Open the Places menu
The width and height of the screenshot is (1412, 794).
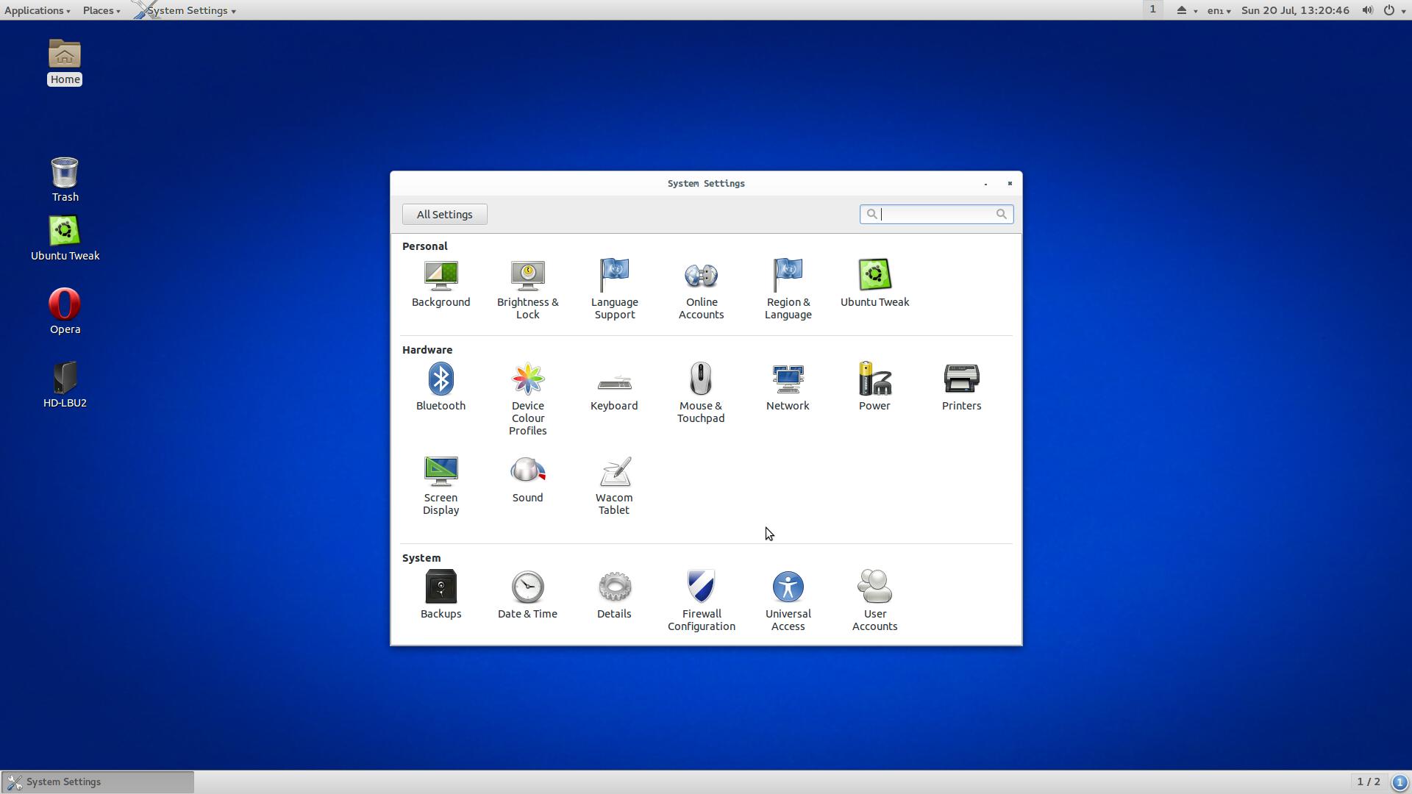coord(101,10)
